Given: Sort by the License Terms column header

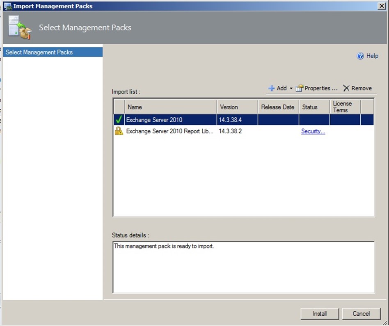Looking at the screenshot, I should point(345,107).
